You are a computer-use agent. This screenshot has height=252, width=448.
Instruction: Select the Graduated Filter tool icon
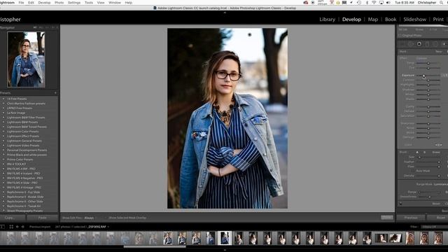coord(428,44)
